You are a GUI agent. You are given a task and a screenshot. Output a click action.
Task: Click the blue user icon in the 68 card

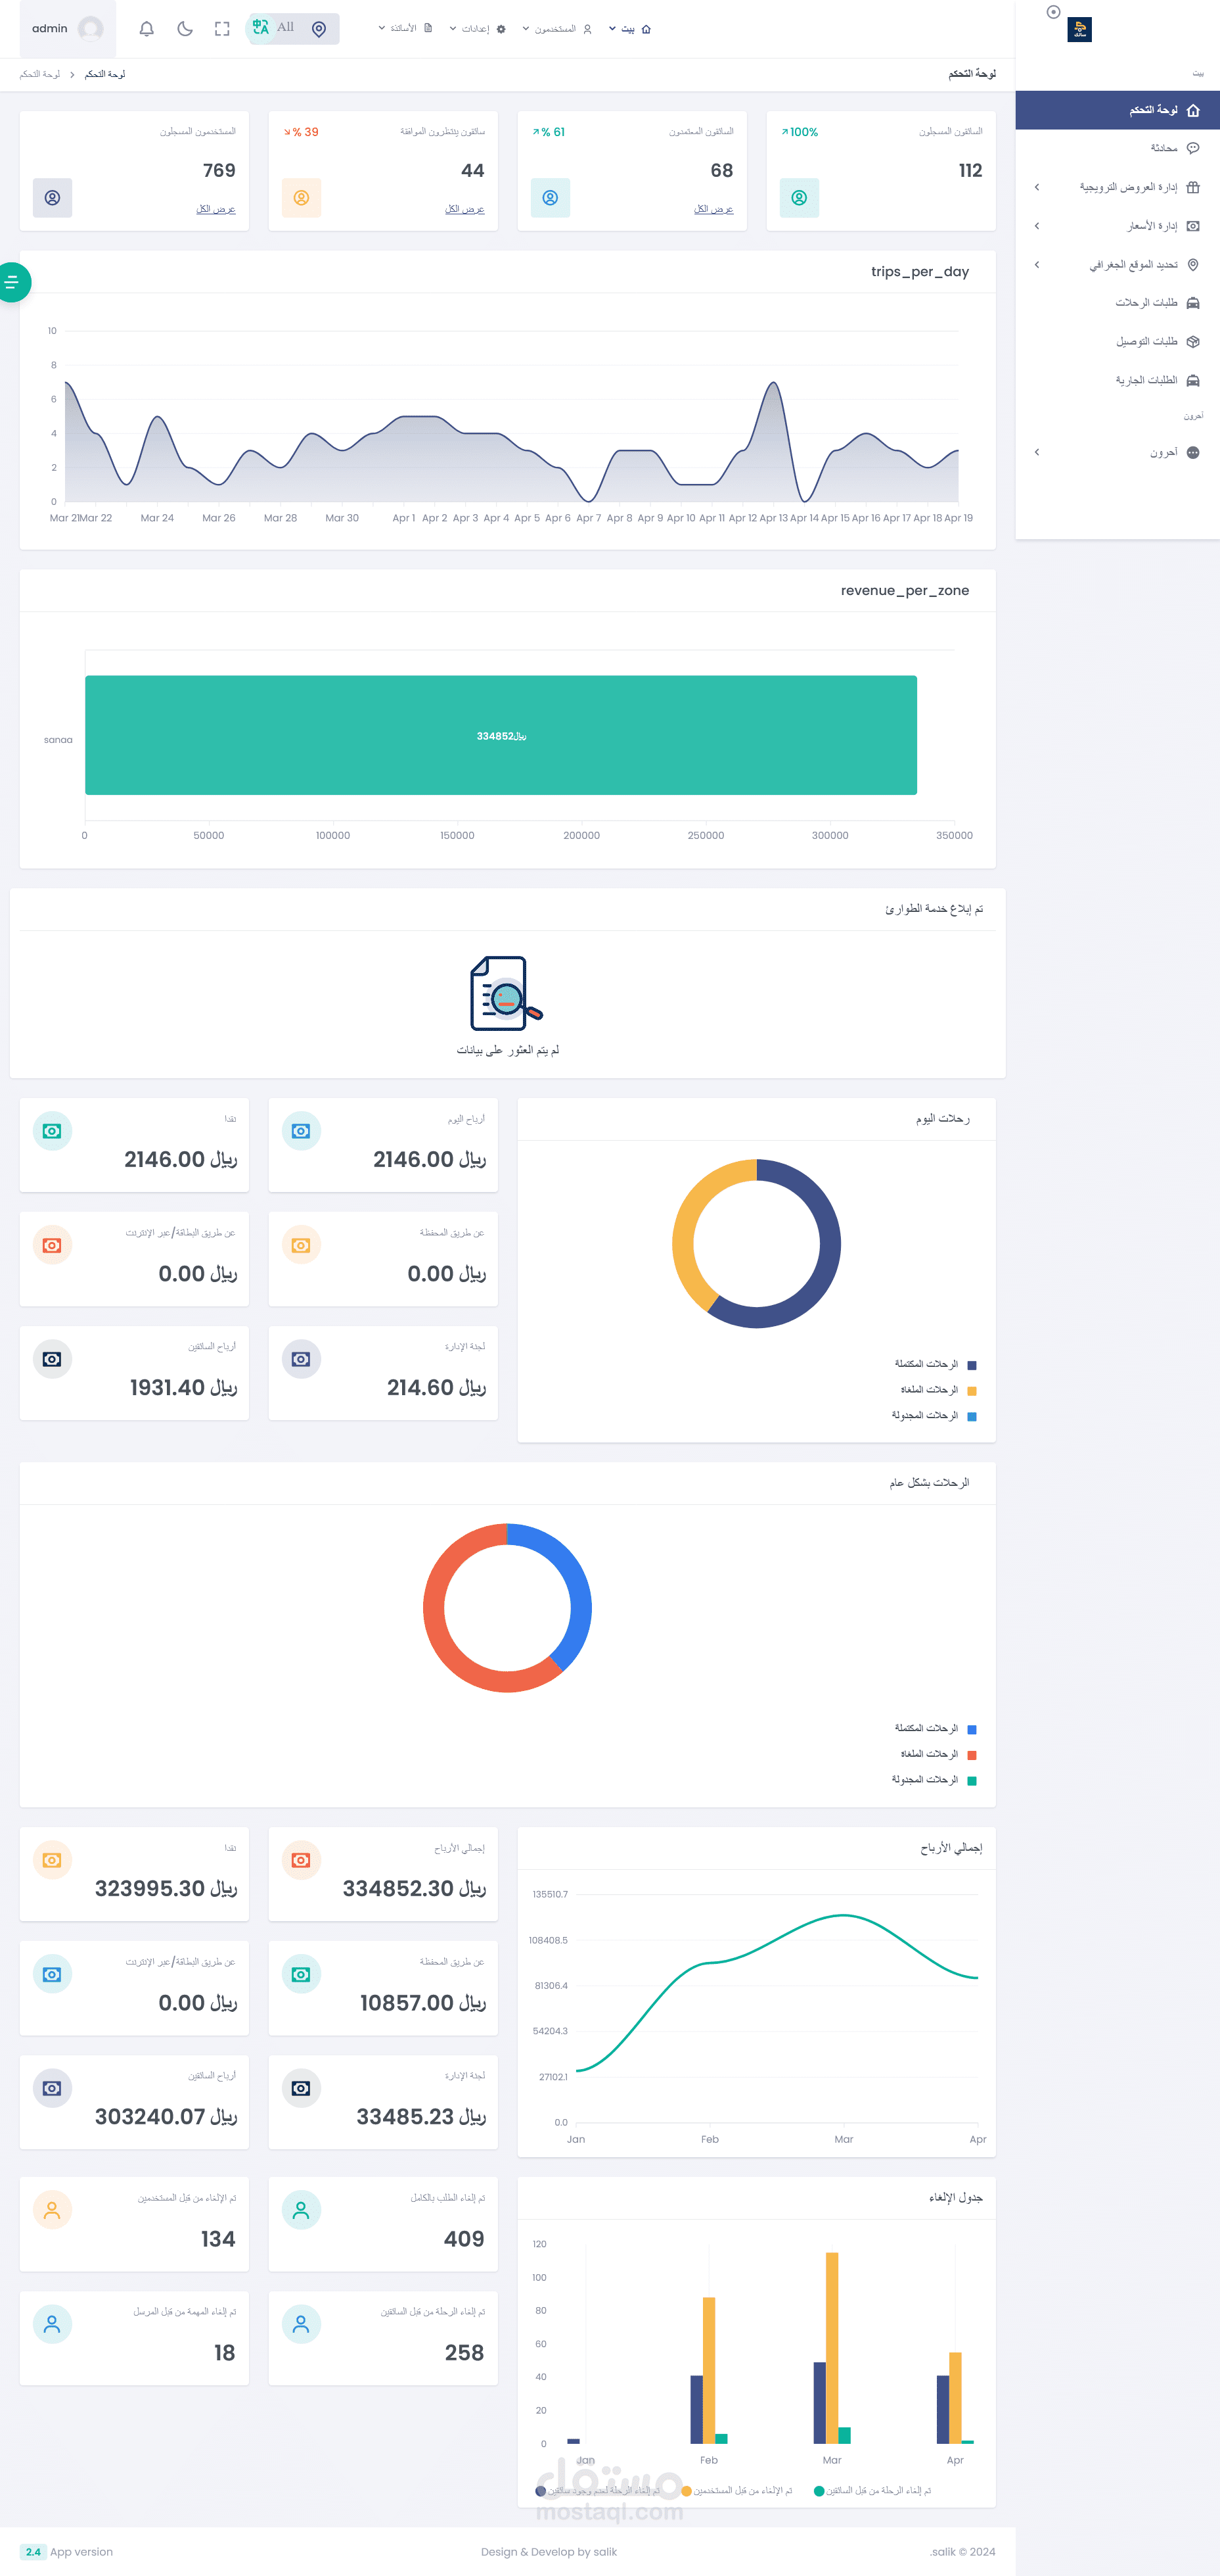coord(551,198)
